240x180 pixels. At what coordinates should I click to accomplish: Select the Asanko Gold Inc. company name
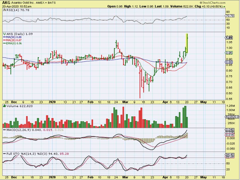tap(23, 3)
